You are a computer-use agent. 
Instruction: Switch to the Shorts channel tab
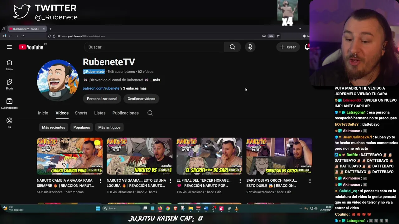(81, 113)
